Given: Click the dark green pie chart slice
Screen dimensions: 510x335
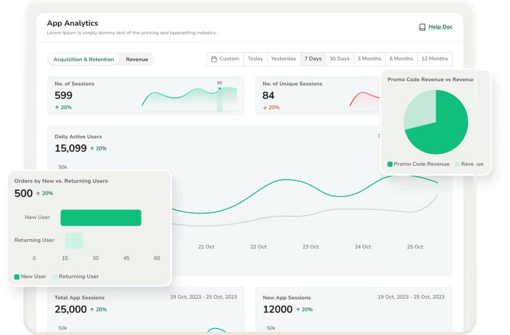Looking at the screenshot, I should click(x=446, y=127).
